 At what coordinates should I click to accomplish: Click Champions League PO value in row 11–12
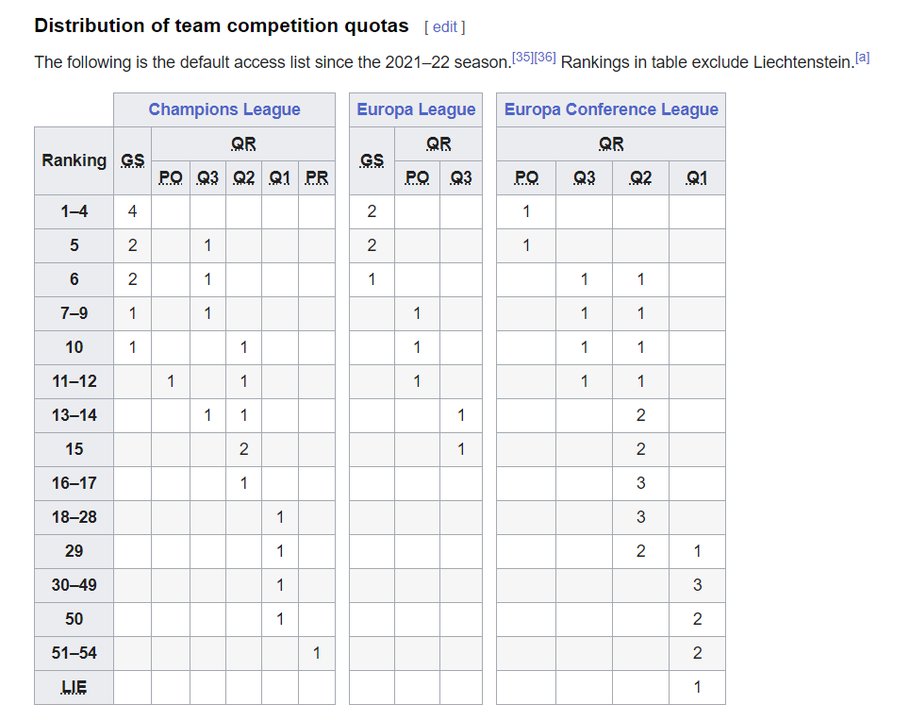tap(171, 381)
